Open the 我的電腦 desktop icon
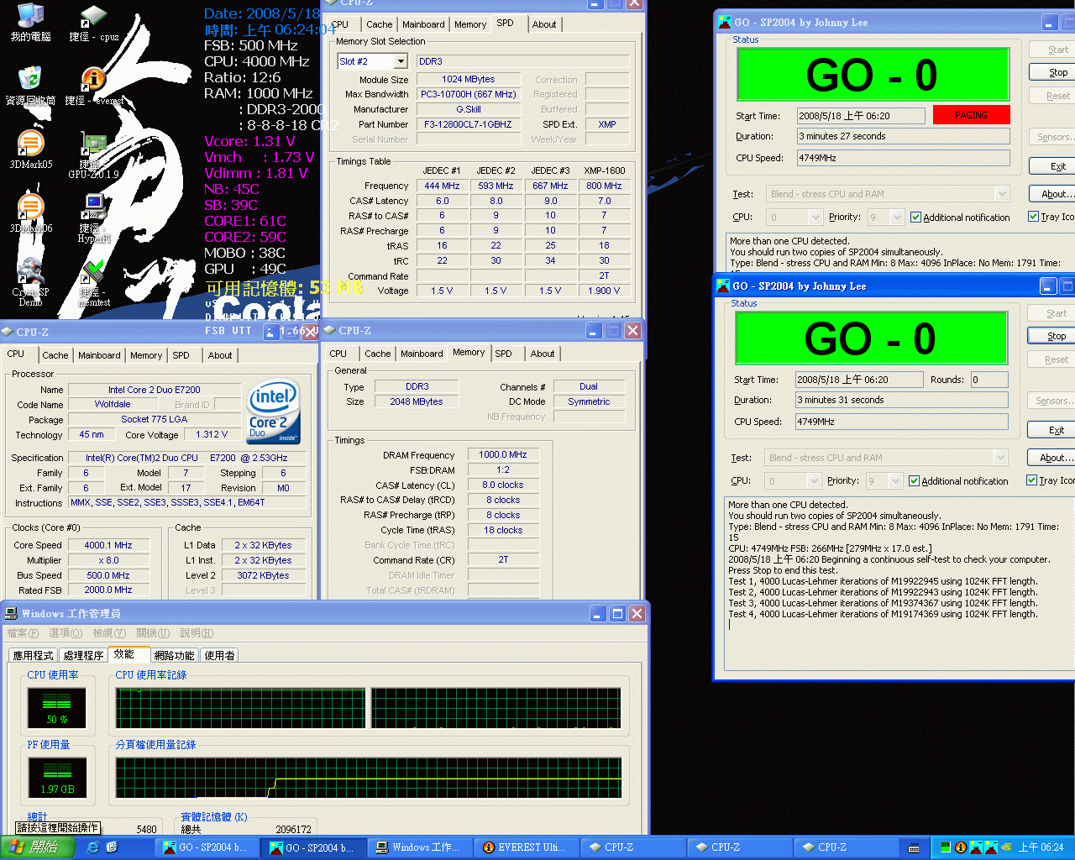 [30, 23]
